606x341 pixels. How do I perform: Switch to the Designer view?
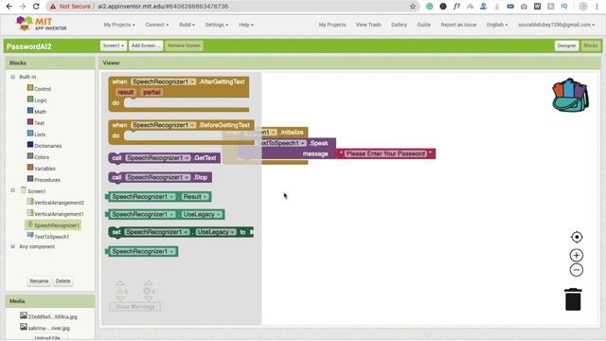pos(566,45)
